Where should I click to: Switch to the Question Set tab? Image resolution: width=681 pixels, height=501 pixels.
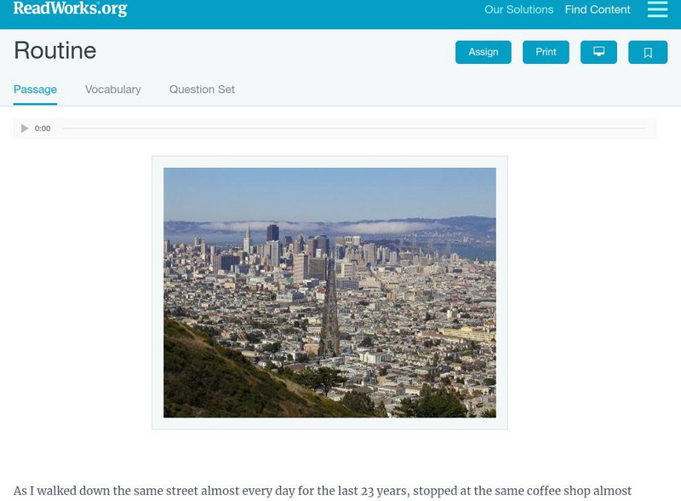click(202, 89)
